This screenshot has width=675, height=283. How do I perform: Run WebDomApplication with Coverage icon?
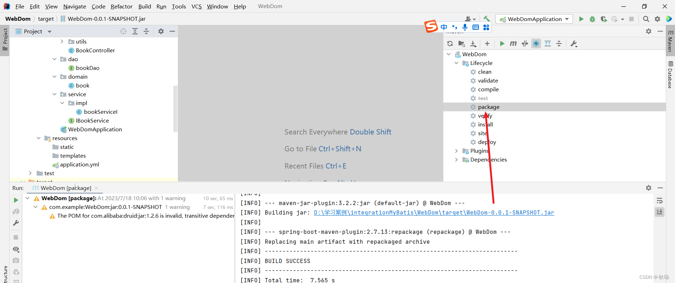[604, 19]
